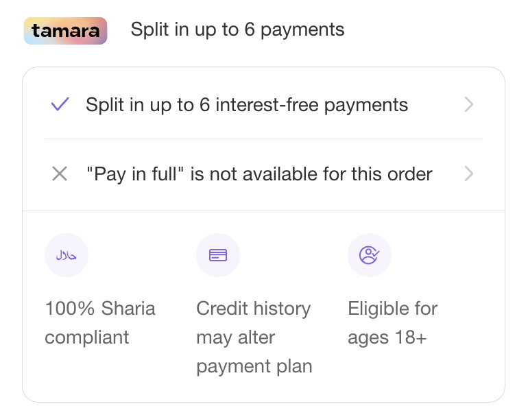Click the halal Arabic script icon
The width and height of the screenshot is (528, 417).
click(67, 256)
